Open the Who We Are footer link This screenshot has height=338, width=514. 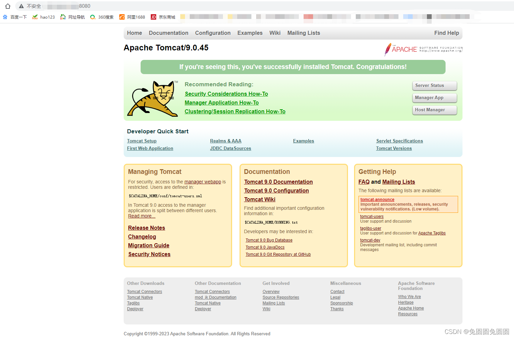[x=409, y=297]
